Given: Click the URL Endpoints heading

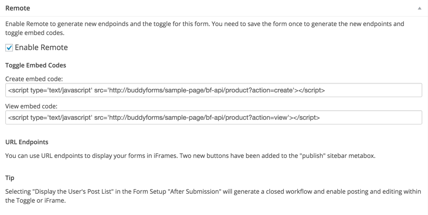Looking at the screenshot, I should point(26,142).
